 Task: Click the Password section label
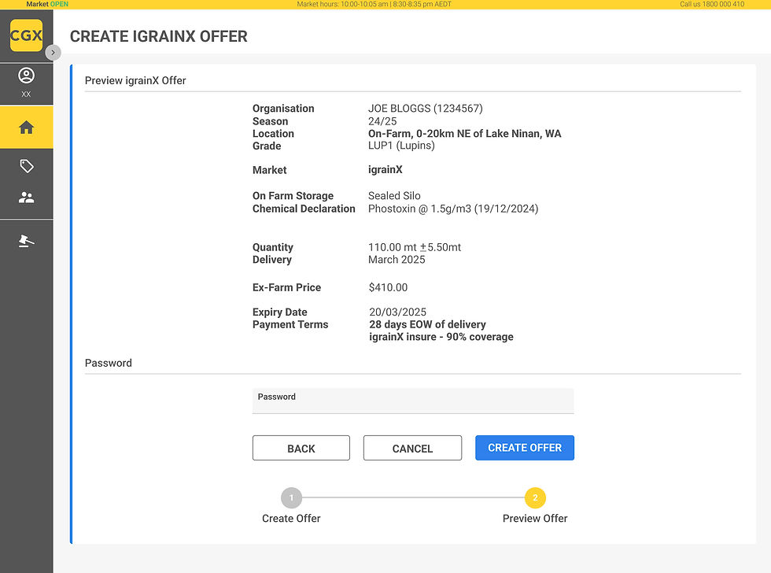pyautogui.click(x=108, y=363)
